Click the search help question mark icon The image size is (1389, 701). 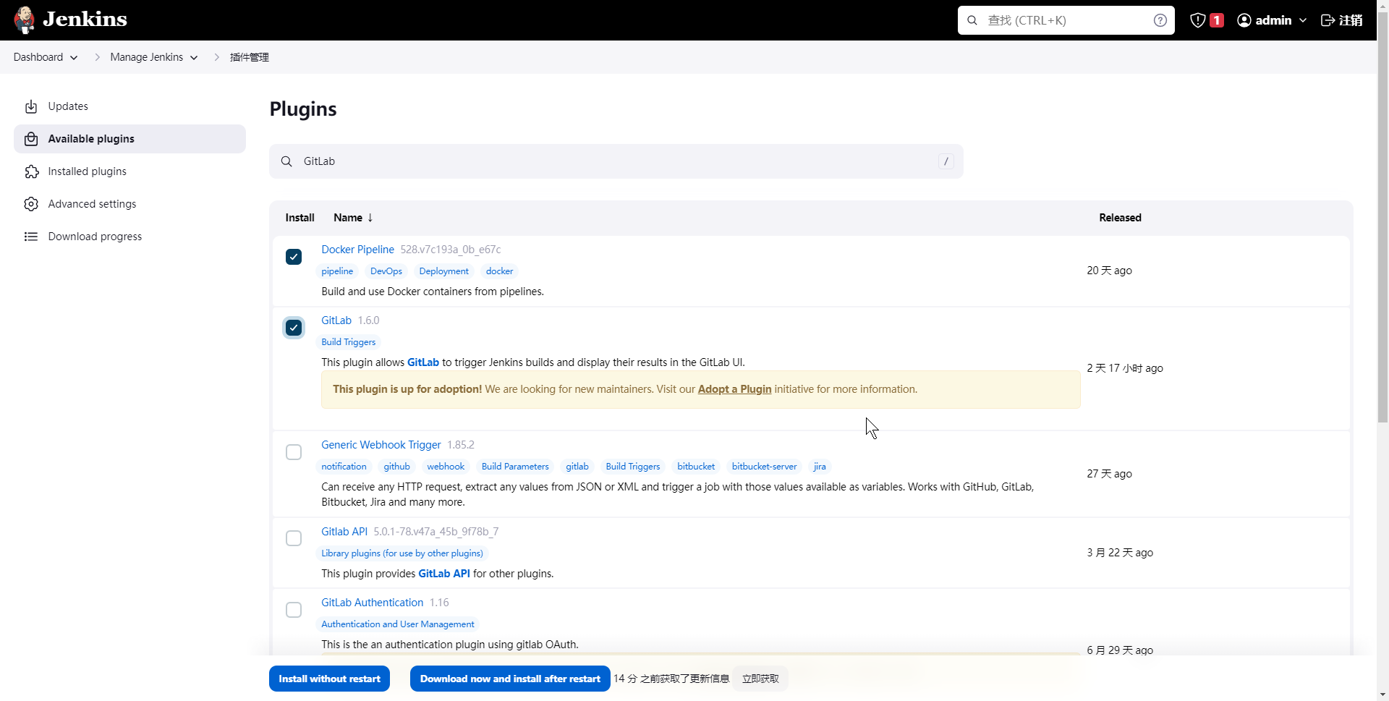[x=1160, y=20]
